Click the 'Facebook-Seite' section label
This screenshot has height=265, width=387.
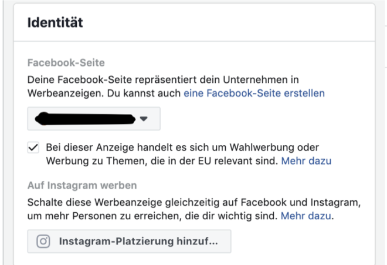point(66,63)
